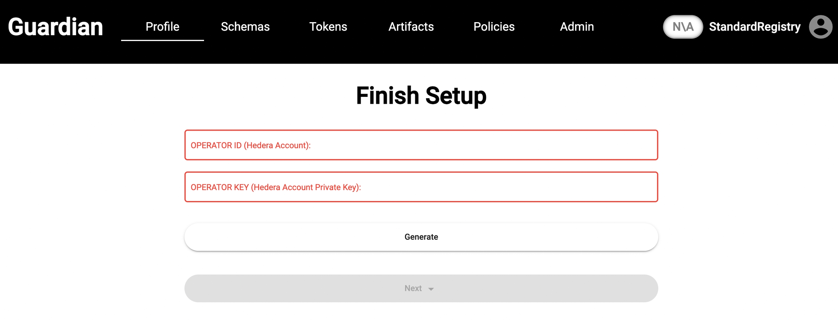Click the StandardRegistry username
Screen dimensions: 838x320
click(755, 27)
